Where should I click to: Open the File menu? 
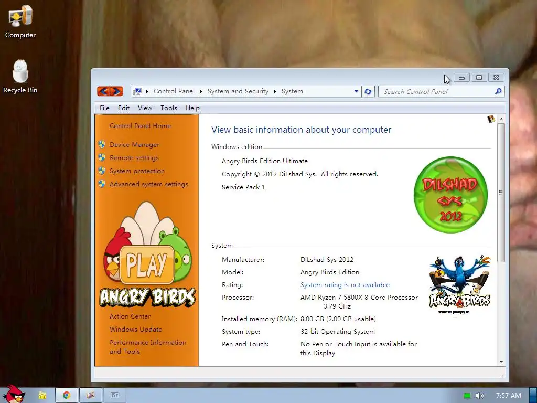(104, 108)
